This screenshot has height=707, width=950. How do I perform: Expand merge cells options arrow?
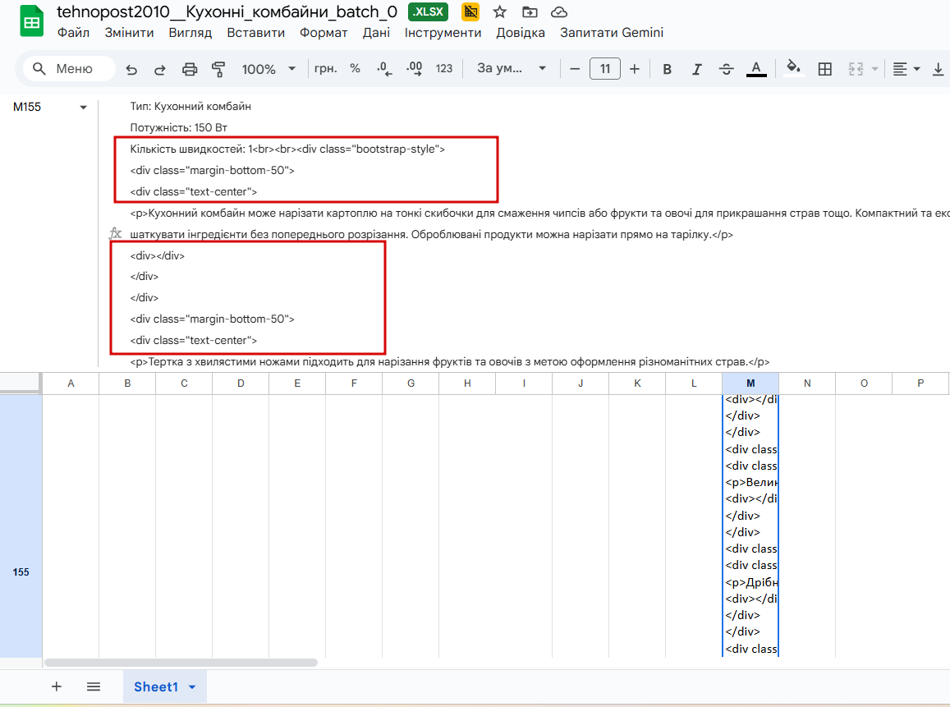[x=874, y=69]
